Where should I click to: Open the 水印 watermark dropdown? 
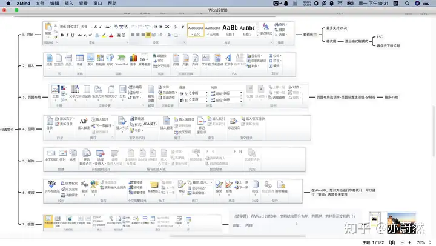click(165, 87)
